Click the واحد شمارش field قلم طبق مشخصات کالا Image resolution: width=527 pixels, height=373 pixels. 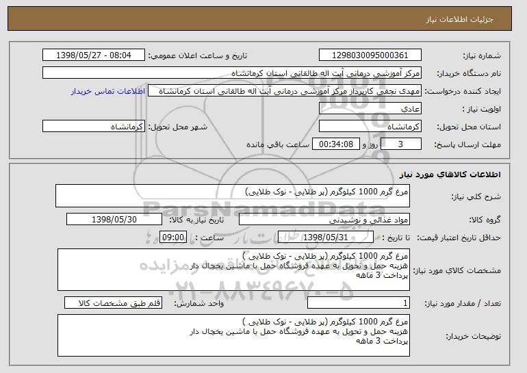113,303
